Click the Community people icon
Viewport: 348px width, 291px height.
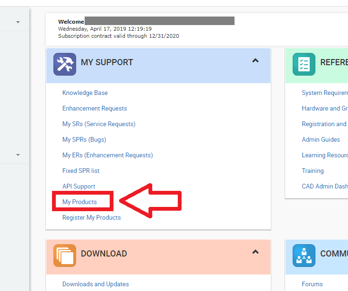click(304, 256)
